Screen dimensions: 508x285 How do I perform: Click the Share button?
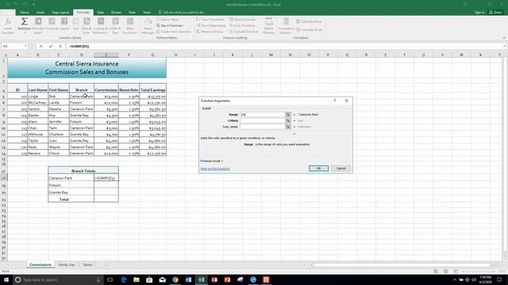495,13
